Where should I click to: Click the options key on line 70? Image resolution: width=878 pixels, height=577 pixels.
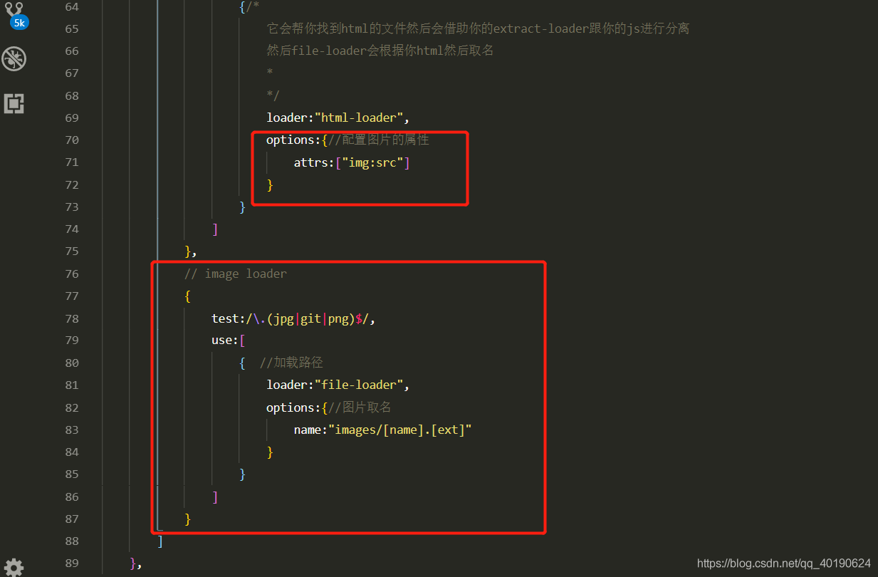click(x=291, y=140)
